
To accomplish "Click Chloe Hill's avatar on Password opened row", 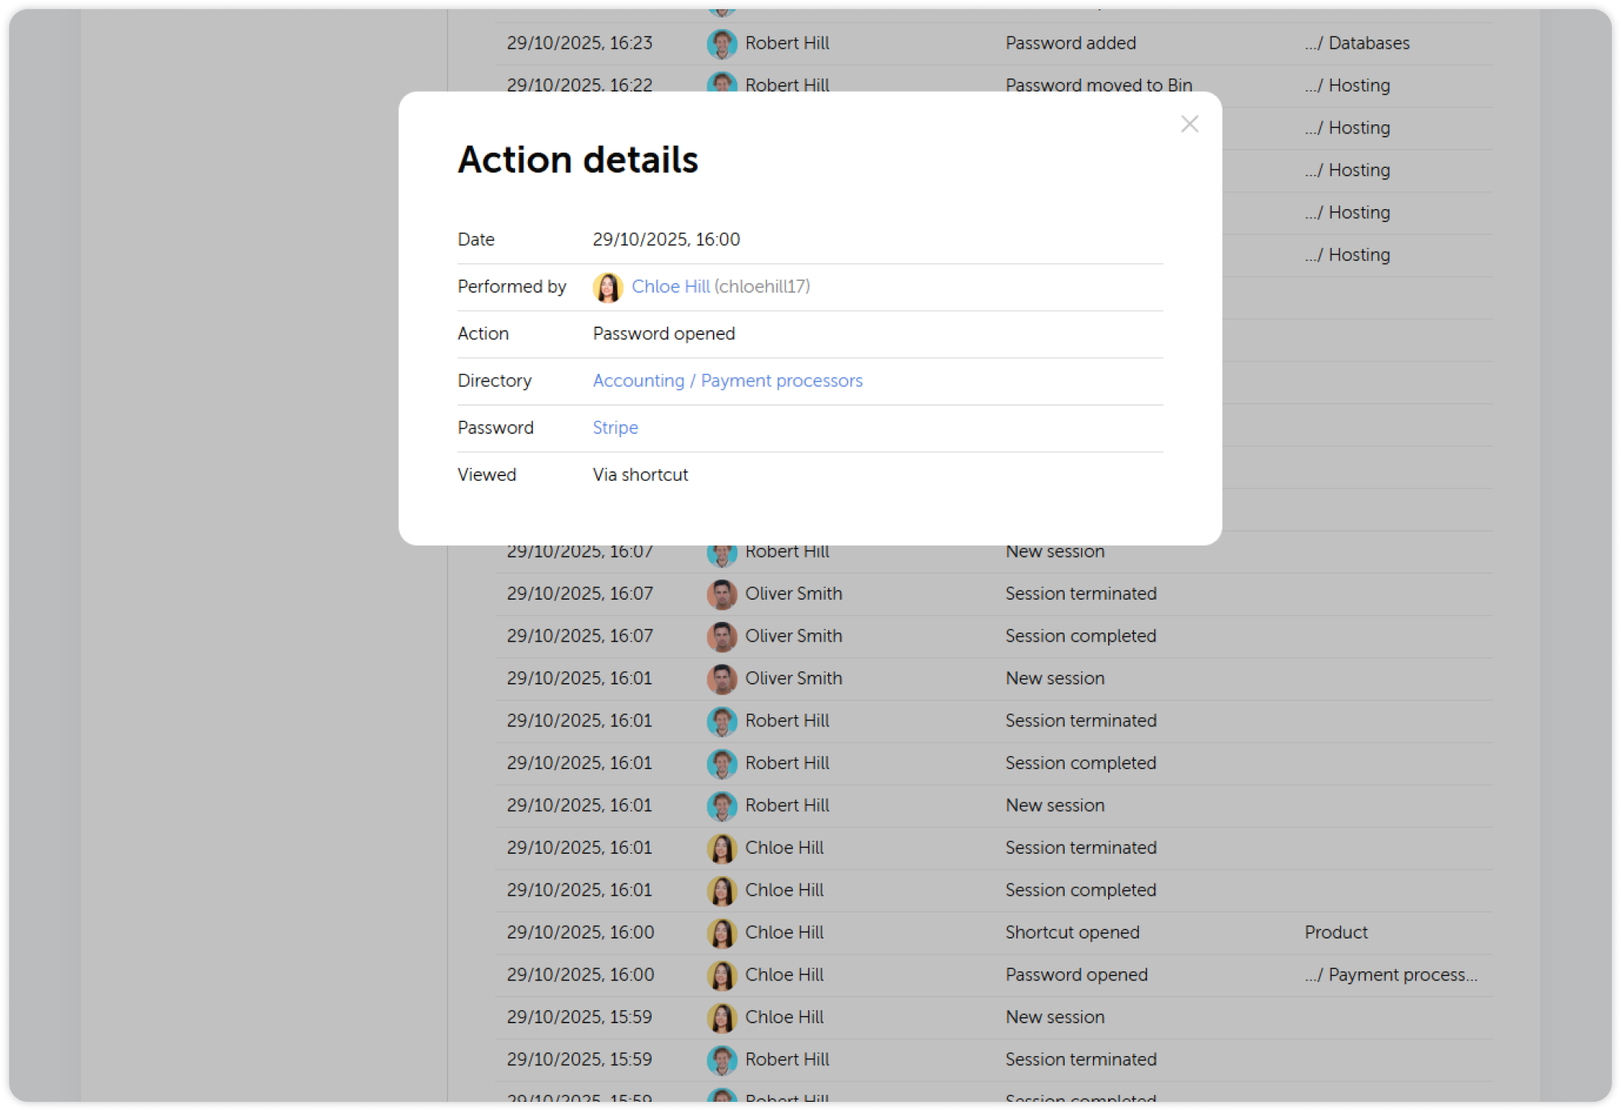I will click(x=720, y=974).
